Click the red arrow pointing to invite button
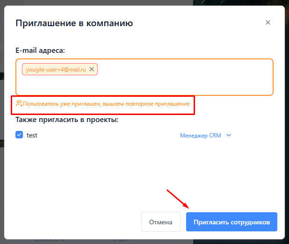This screenshot has width=289, height=244. (178, 199)
